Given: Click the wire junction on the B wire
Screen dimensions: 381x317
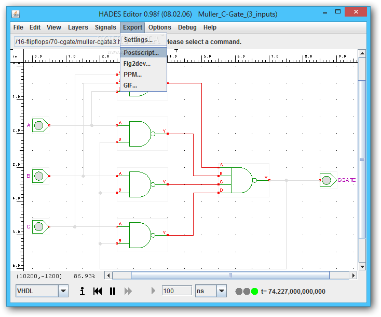Looking at the screenshot, I should [83, 176].
